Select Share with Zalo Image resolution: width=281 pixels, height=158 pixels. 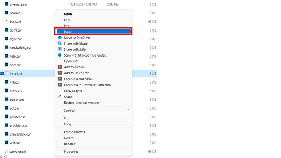click(x=75, y=49)
